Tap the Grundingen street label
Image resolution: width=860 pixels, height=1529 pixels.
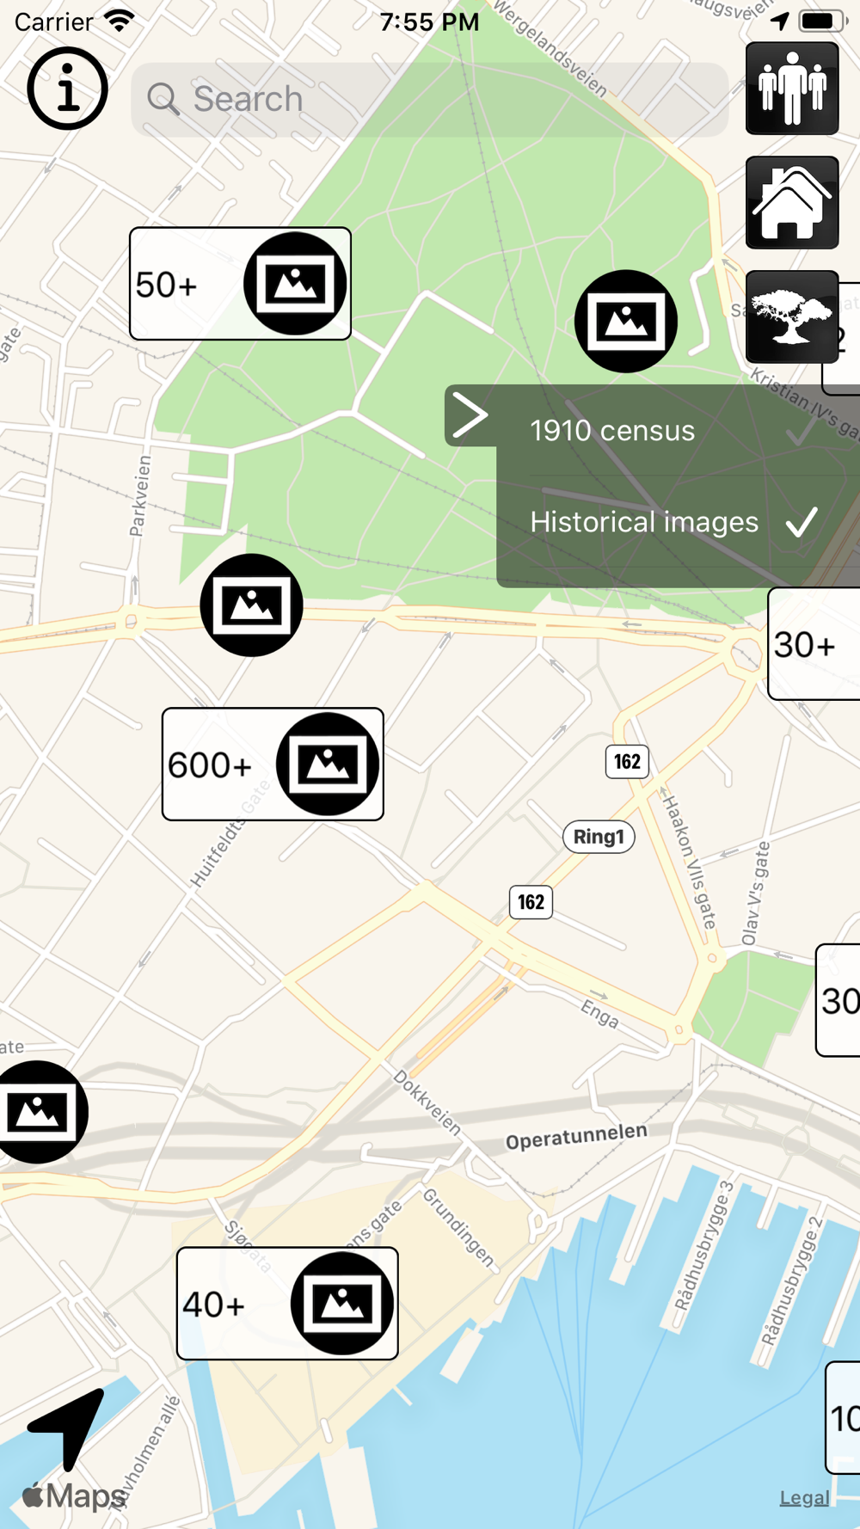[x=459, y=1228]
